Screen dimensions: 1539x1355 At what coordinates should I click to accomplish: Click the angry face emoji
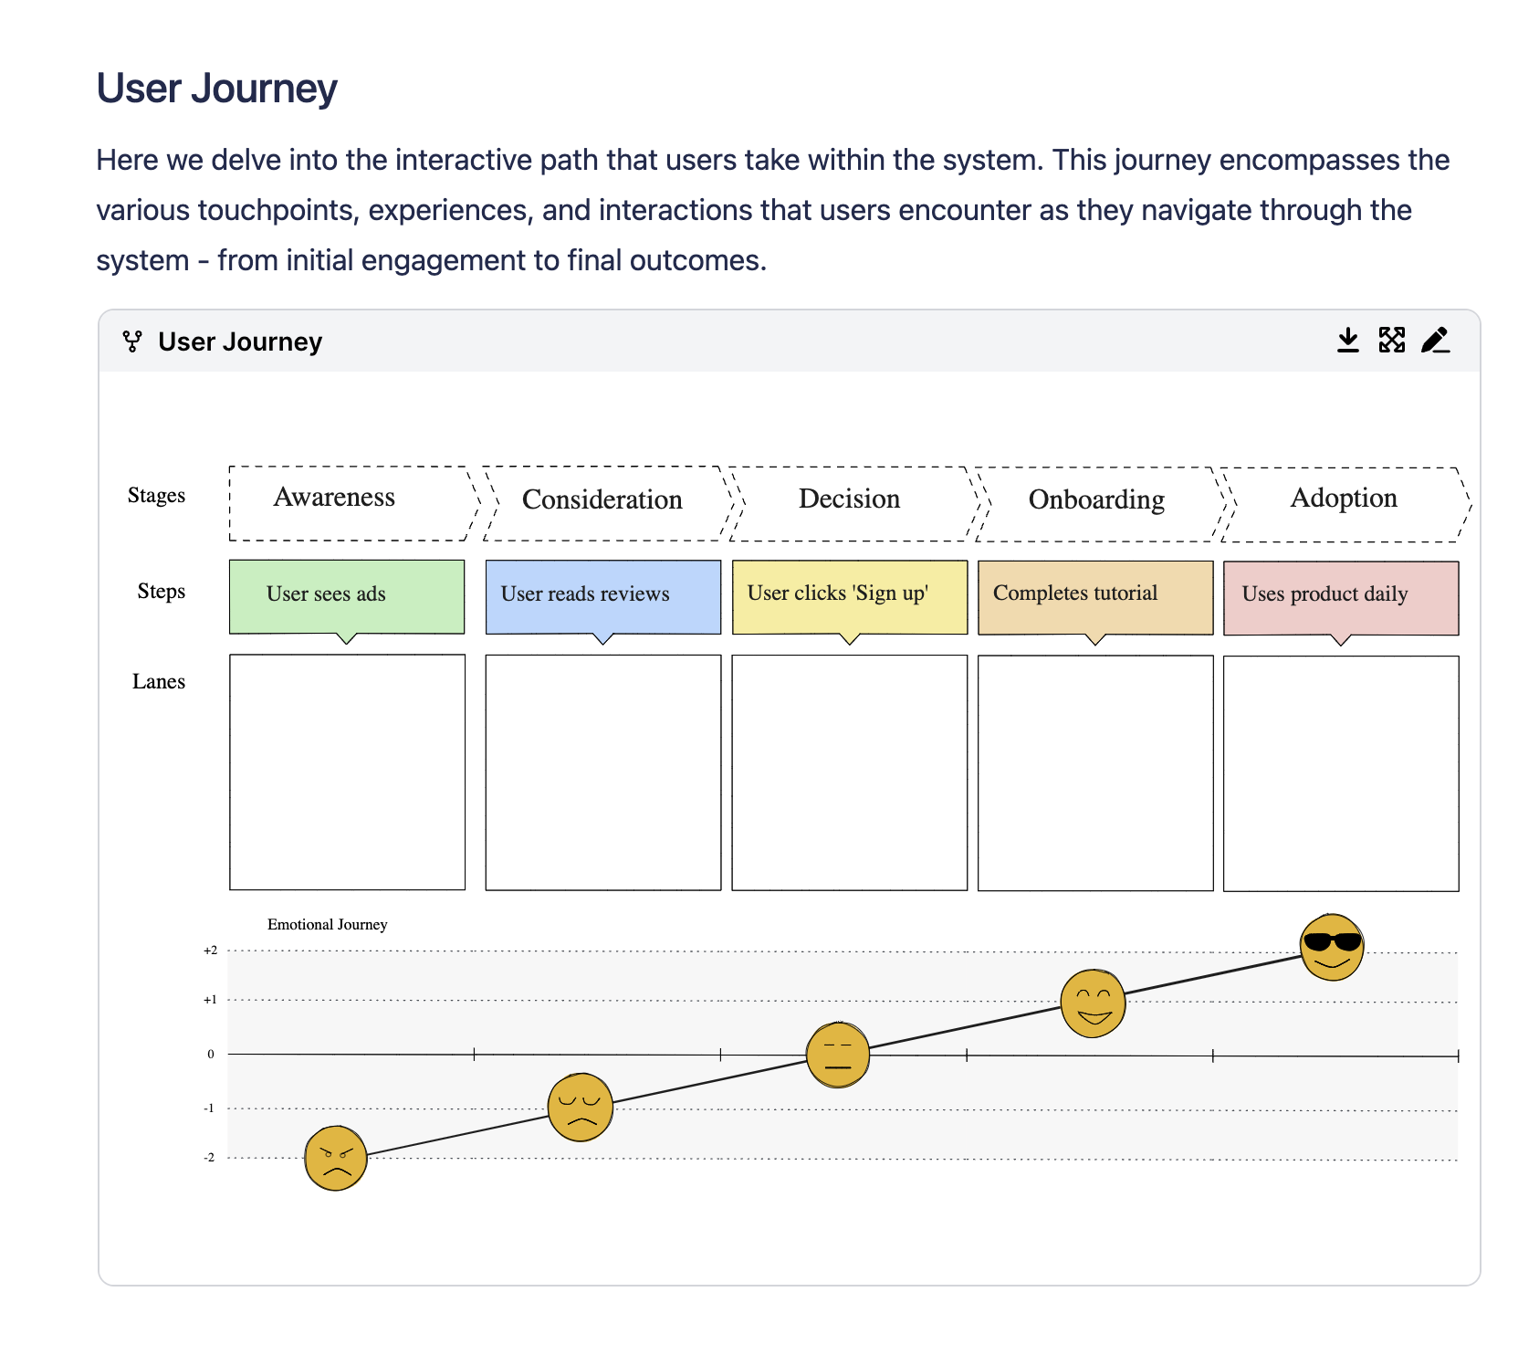point(336,1158)
